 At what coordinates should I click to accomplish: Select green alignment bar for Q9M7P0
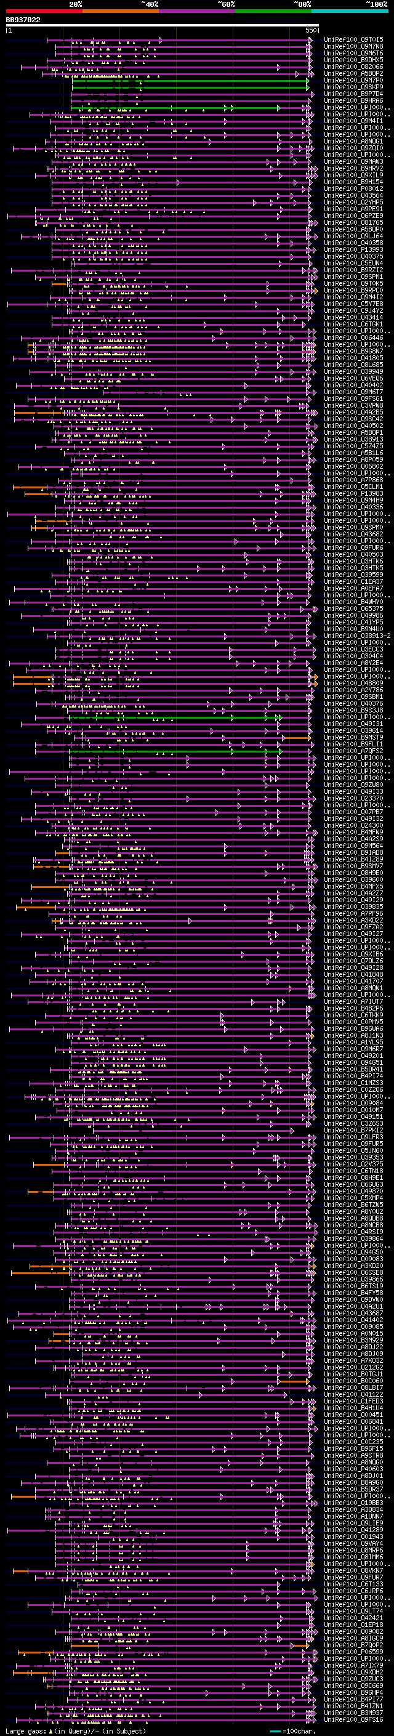tap(190, 81)
